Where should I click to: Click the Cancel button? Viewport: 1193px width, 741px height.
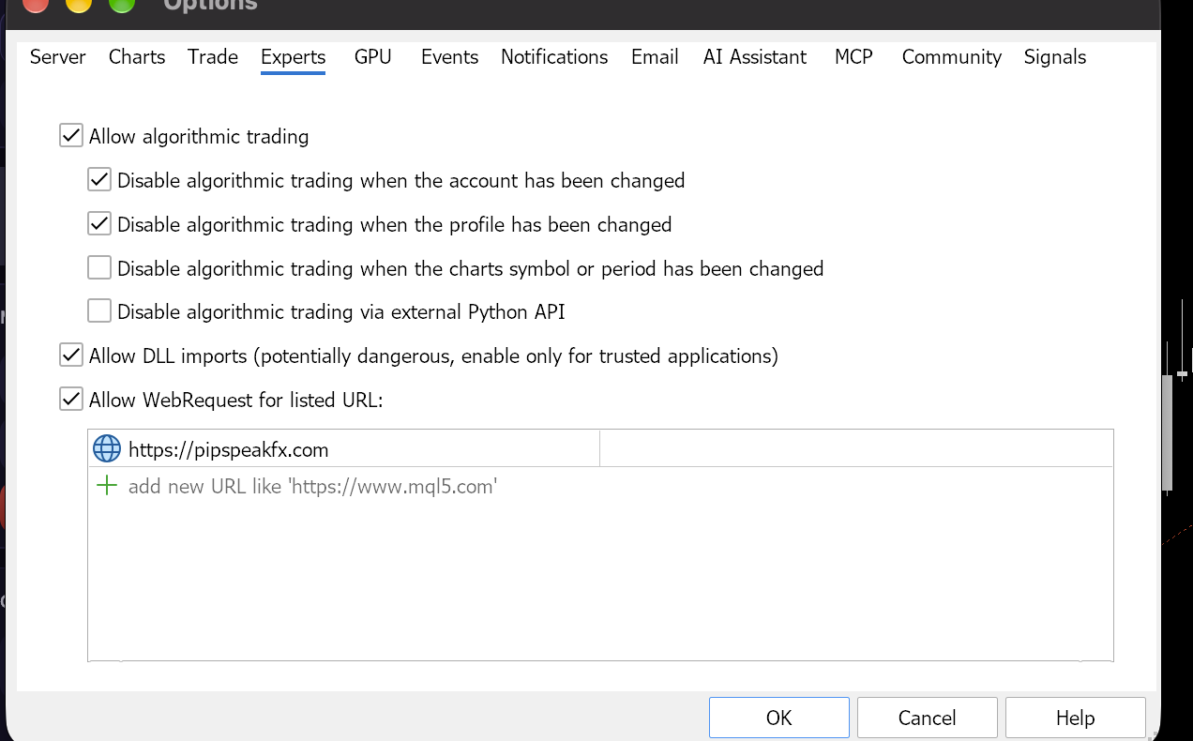pos(927,718)
